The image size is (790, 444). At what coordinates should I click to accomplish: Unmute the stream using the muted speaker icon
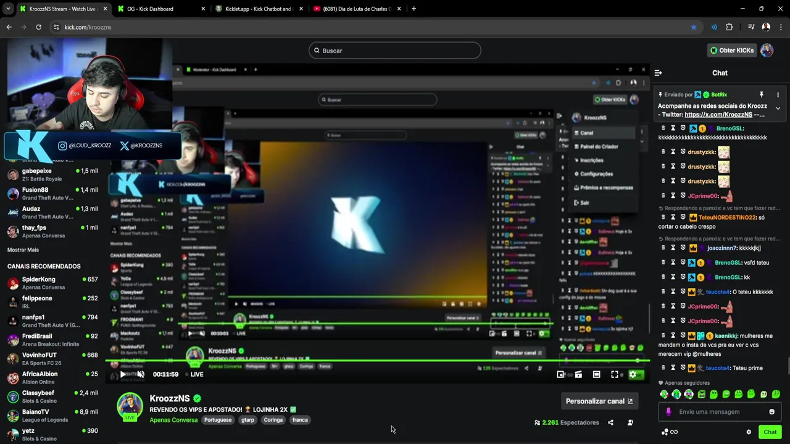141,374
